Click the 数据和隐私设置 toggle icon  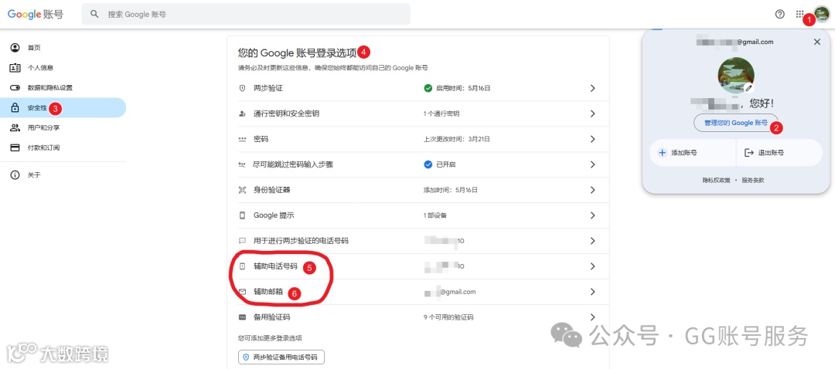[x=15, y=88]
